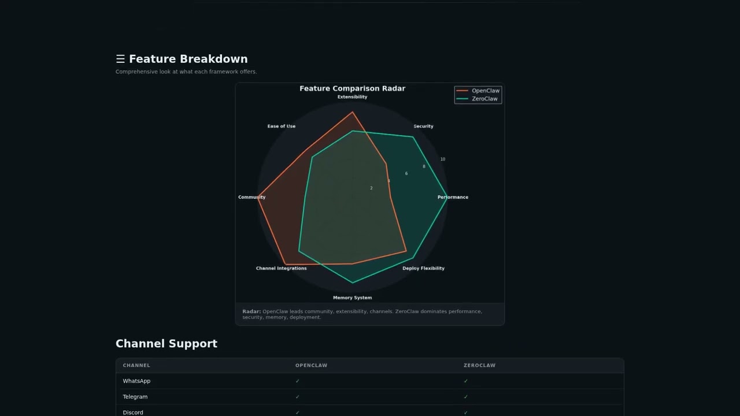Click the Community axis label
This screenshot has height=416, width=740.
click(x=251, y=197)
